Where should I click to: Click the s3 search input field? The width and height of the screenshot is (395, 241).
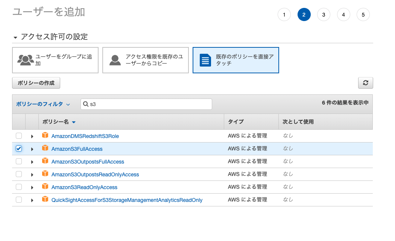(x=146, y=104)
